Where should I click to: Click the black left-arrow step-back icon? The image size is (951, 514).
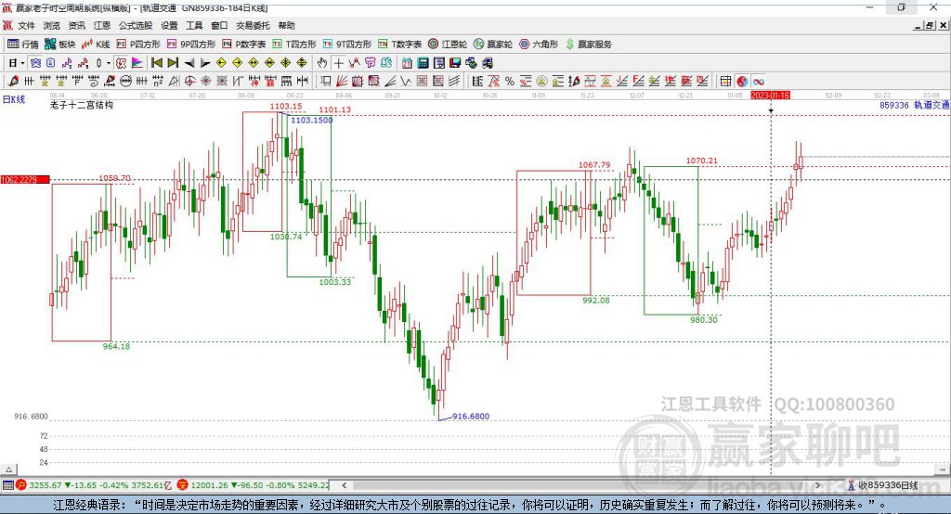[189, 63]
